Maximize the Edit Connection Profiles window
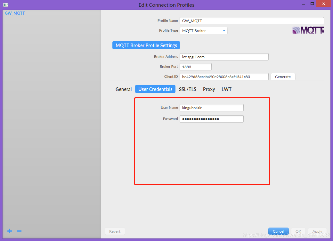 pyautogui.click(x=312, y=4)
